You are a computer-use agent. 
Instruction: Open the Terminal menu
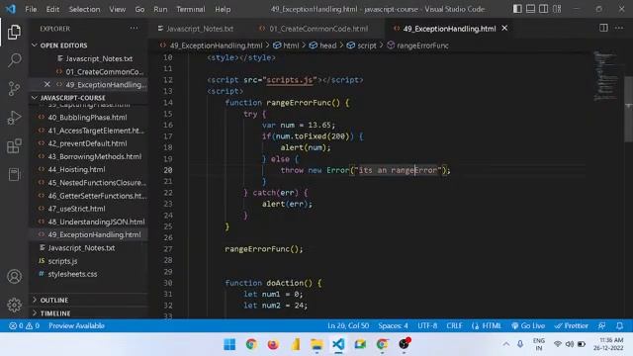[x=191, y=9]
